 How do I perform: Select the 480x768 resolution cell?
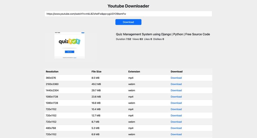click(51, 128)
